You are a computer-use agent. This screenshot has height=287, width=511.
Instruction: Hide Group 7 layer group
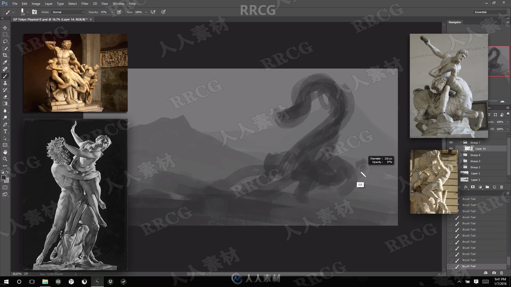coord(451,142)
